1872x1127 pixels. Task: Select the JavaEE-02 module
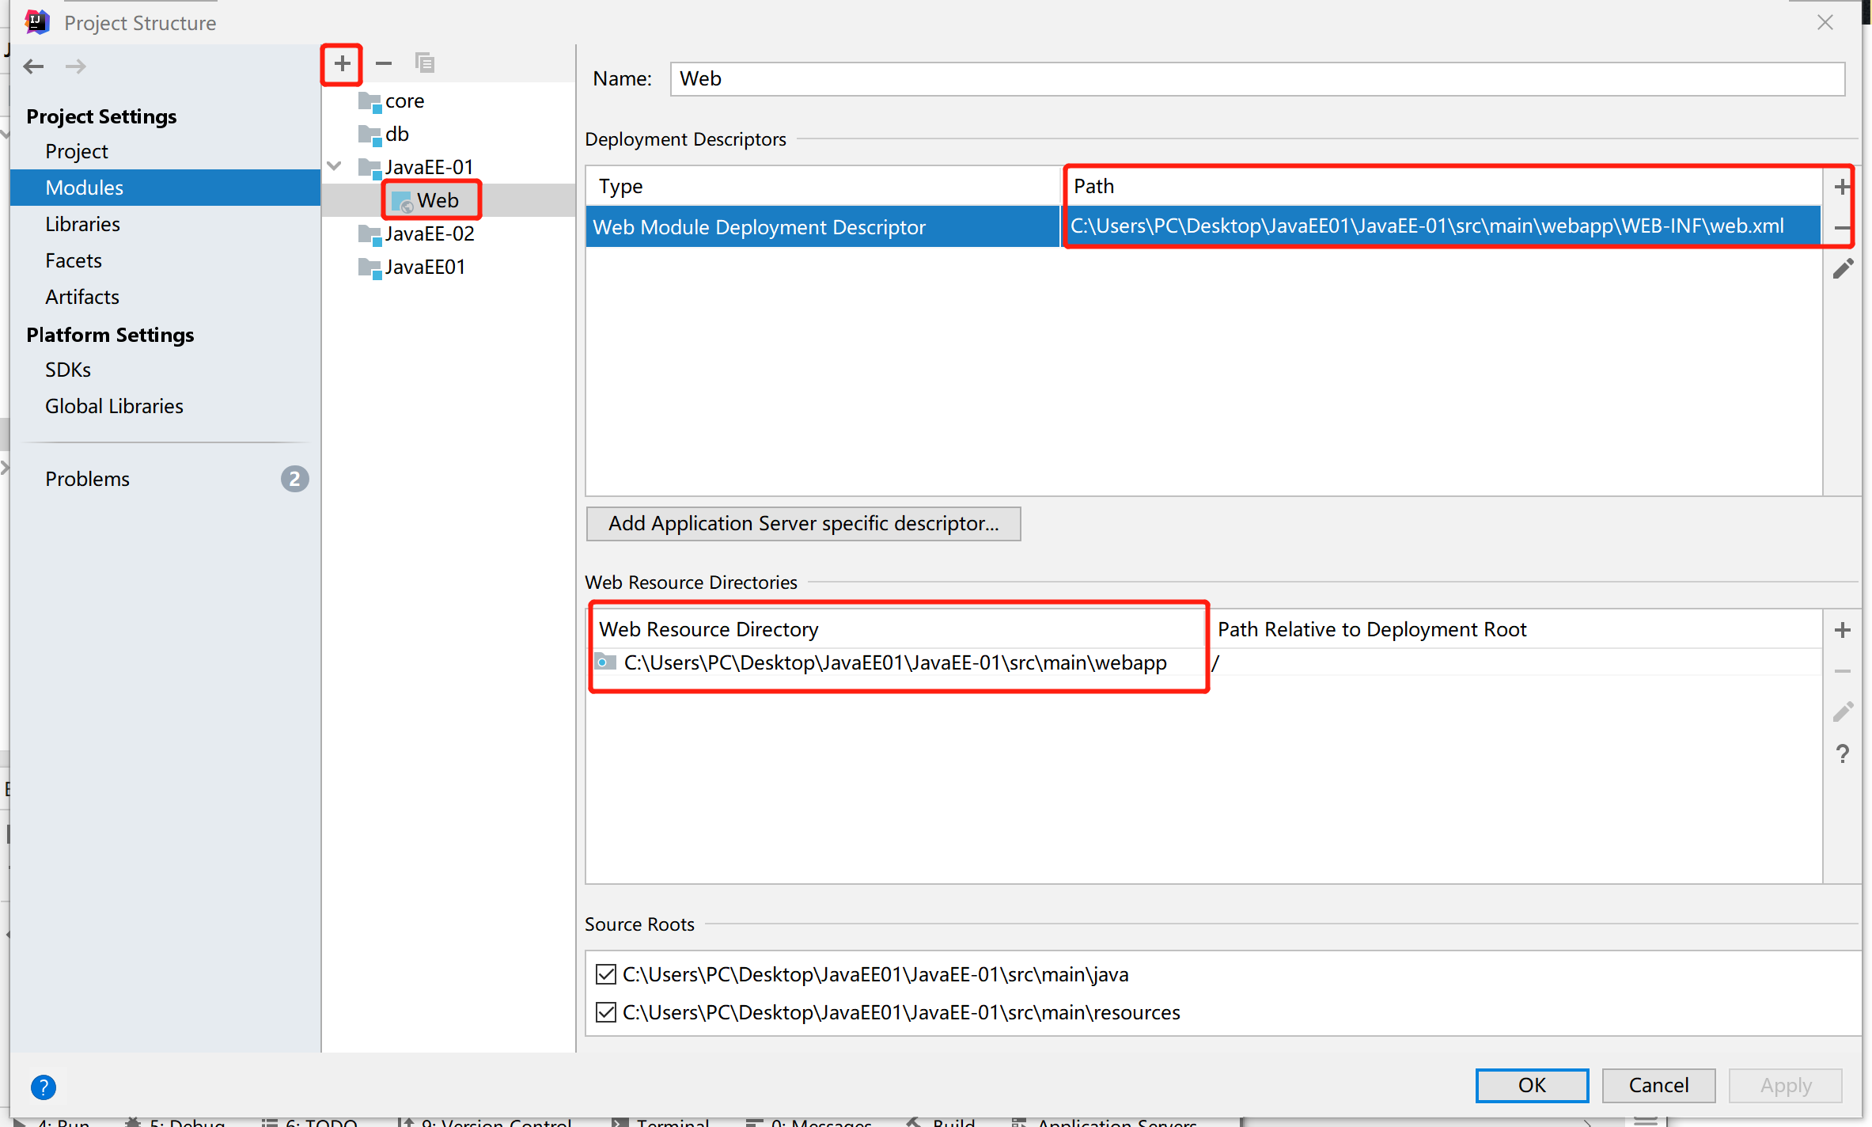(x=429, y=233)
